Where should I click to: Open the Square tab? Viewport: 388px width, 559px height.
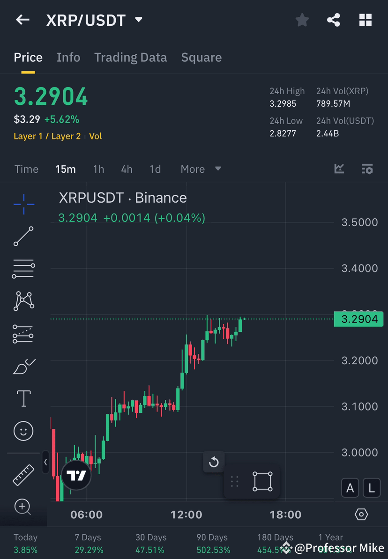(x=201, y=57)
